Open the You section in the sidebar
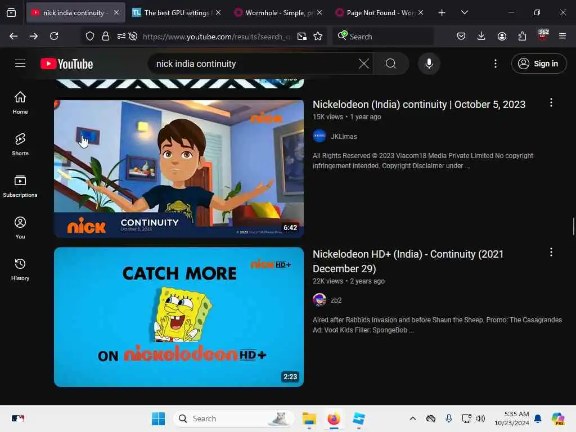Image resolution: width=576 pixels, height=432 pixels. [20, 228]
